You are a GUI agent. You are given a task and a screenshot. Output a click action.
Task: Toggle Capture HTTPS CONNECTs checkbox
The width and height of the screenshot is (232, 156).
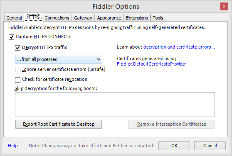click(11, 37)
